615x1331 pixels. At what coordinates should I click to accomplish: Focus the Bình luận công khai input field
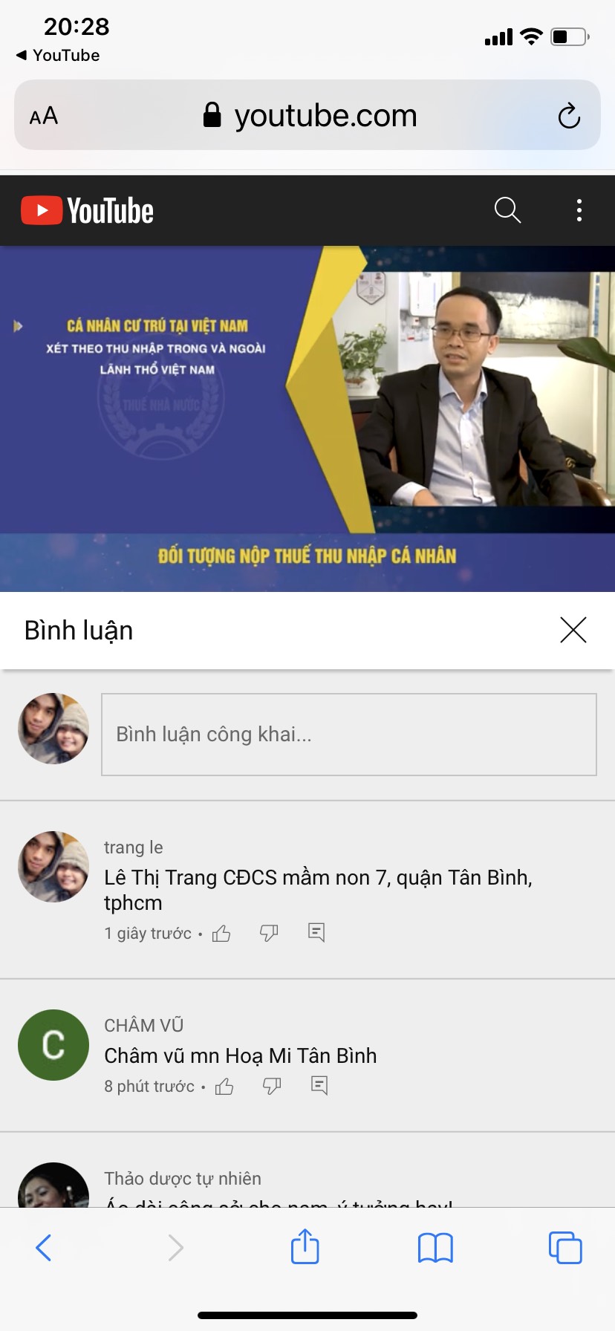(x=349, y=735)
